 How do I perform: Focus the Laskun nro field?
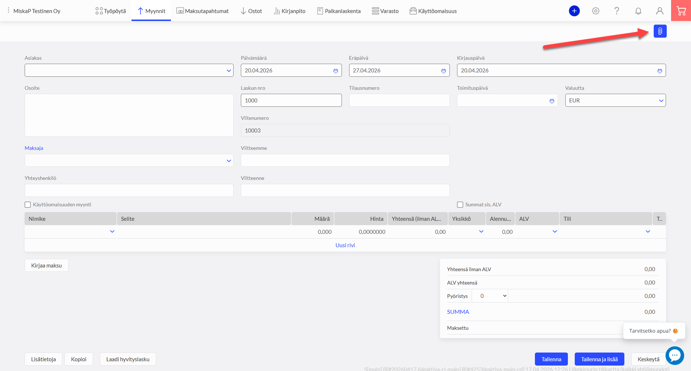(291, 100)
